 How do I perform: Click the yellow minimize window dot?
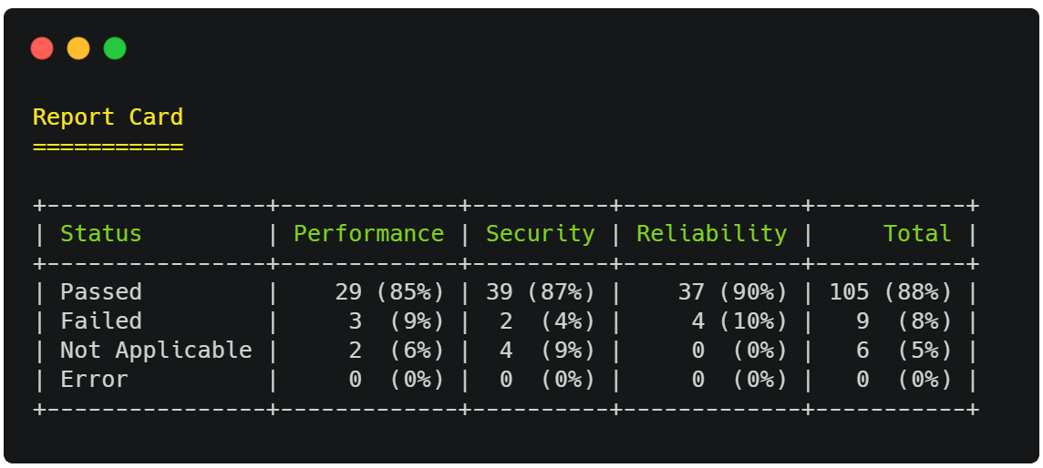pyautogui.click(x=78, y=48)
